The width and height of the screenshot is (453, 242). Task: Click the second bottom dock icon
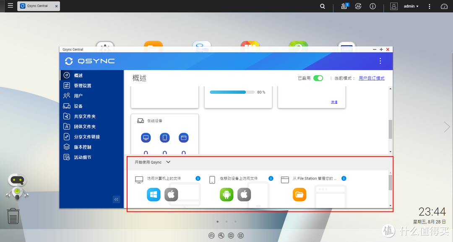(221, 236)
